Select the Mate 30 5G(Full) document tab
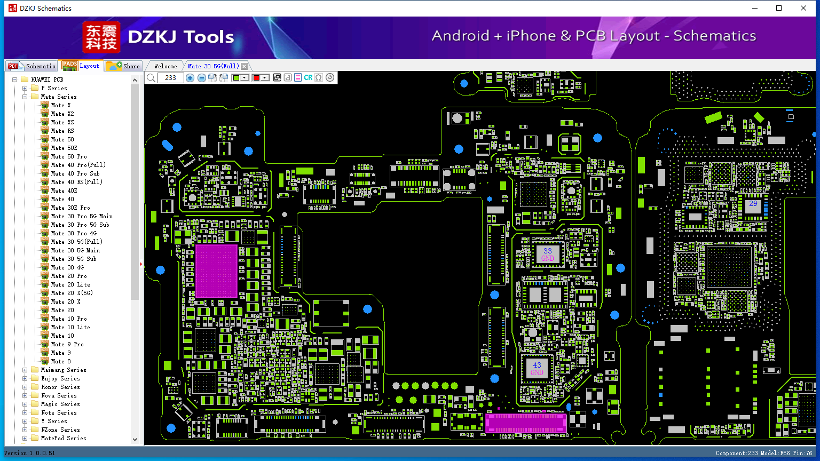The height and width of the screenshot is (461, 820). [213, 66]
